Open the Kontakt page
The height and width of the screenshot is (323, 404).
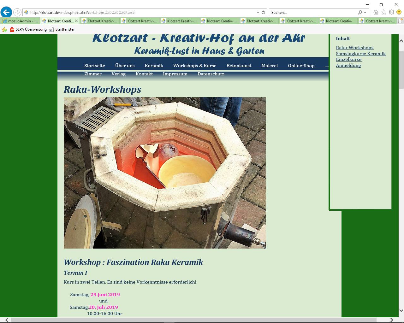(x=144, y=74)
